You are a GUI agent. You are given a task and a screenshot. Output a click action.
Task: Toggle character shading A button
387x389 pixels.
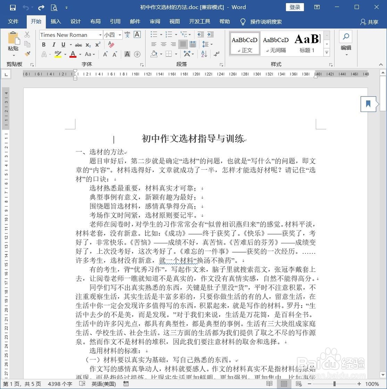127,54
